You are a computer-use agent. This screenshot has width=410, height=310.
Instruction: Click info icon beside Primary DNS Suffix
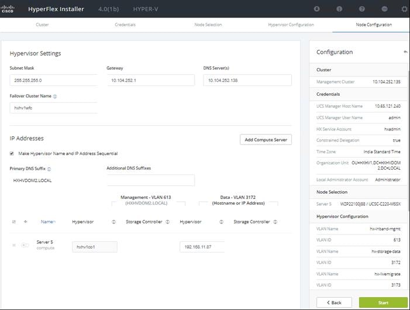[x=49, y=169]
